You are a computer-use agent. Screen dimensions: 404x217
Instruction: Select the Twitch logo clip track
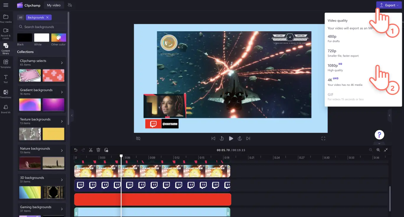(152, 185)
